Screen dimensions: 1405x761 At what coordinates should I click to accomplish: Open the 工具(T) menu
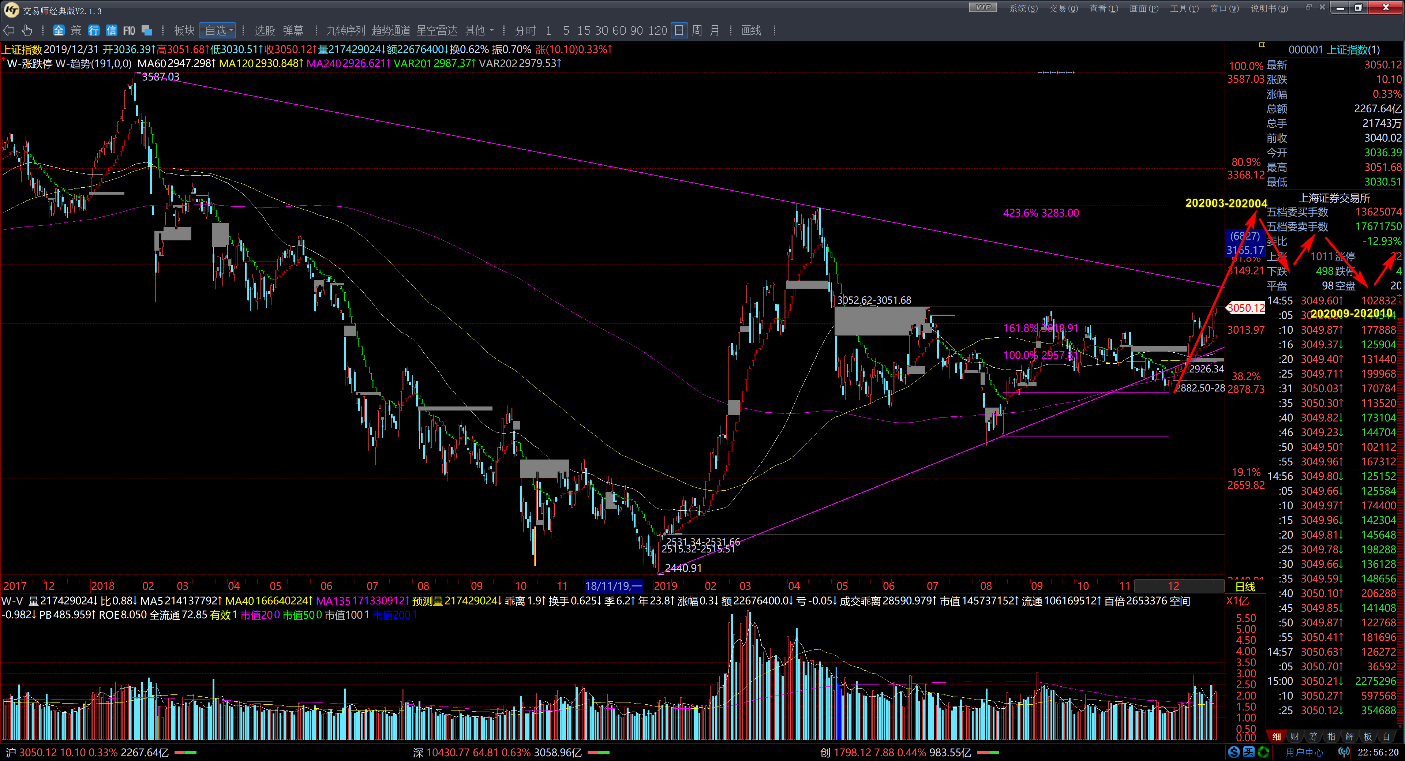1184,8
